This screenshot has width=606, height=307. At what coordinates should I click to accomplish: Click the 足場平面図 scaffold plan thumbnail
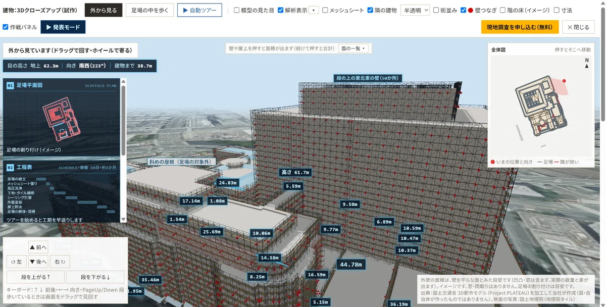pyautogui.click(x=62, y=119)
